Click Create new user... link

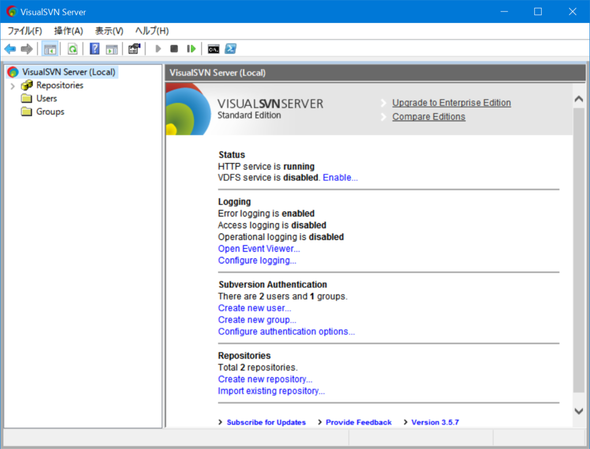[254, 308]
